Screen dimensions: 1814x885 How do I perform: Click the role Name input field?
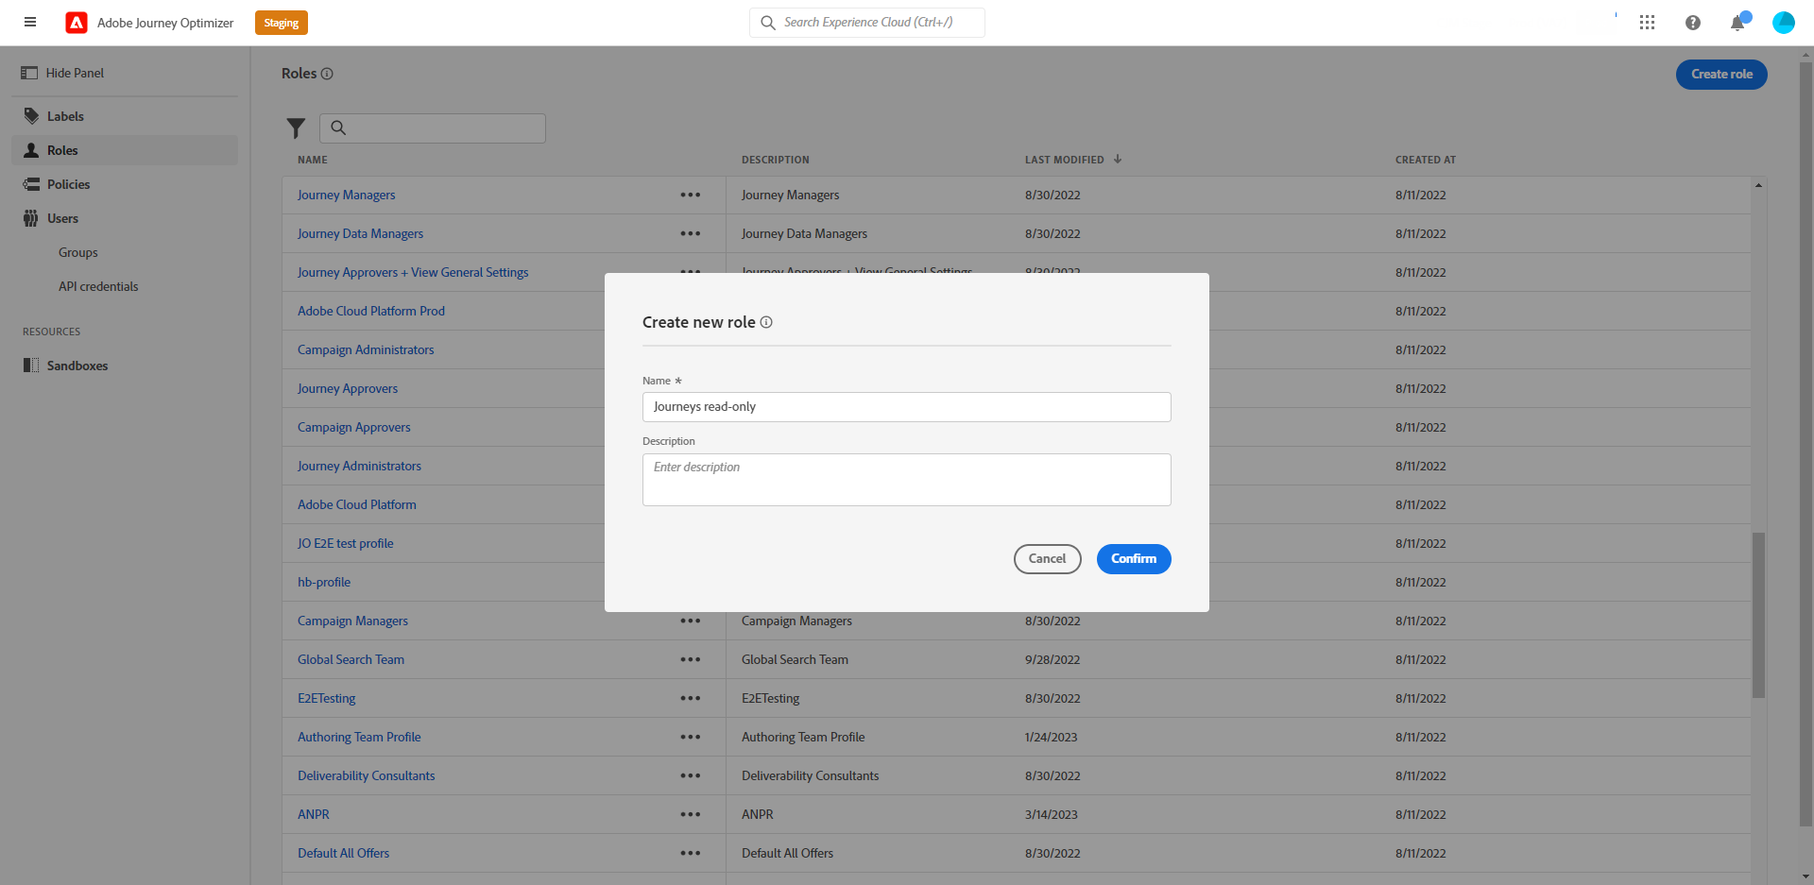[x=907, y=407]
